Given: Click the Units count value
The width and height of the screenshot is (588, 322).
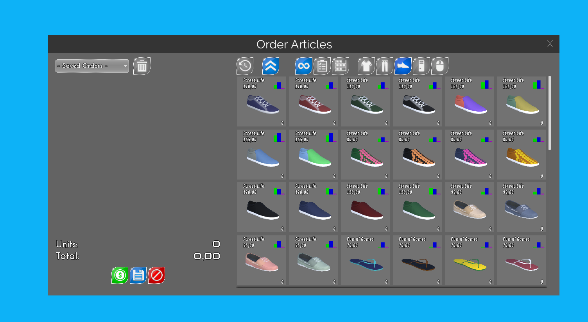Looking at the screenshot, I should pos(216,244).
